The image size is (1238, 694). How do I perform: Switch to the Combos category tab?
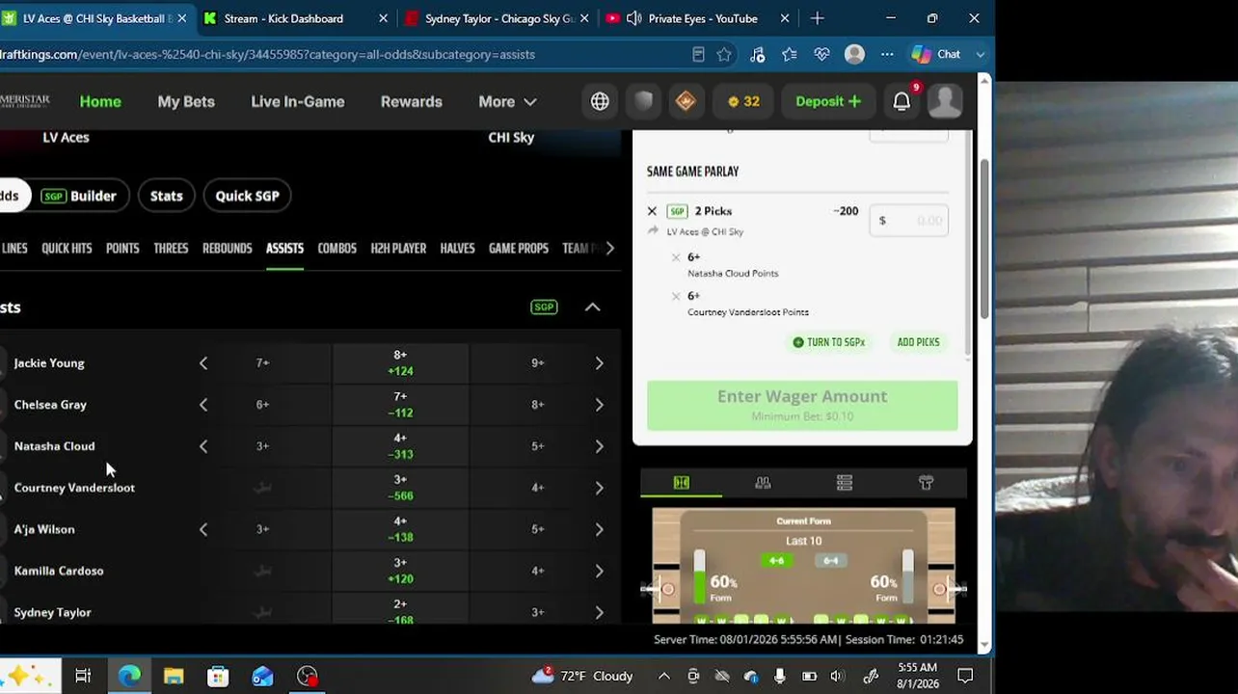tap(336, 248)
